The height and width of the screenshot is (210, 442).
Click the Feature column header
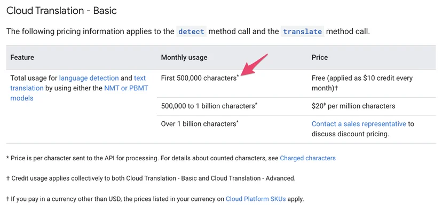tap(22, 58)
